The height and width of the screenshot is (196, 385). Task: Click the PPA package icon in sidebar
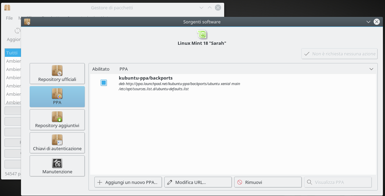[57, 94]
